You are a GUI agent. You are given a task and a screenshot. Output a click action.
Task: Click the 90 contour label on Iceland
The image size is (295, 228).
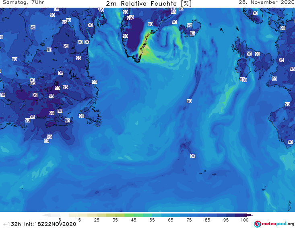click(190, 25)
